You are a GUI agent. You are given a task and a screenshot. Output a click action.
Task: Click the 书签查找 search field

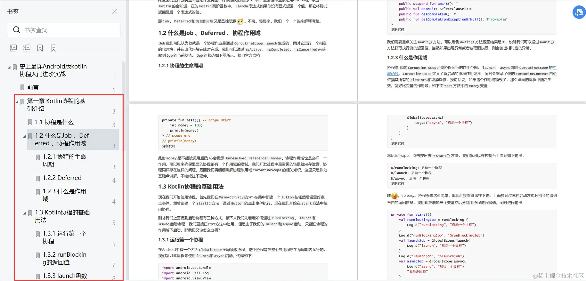[64, 30]
